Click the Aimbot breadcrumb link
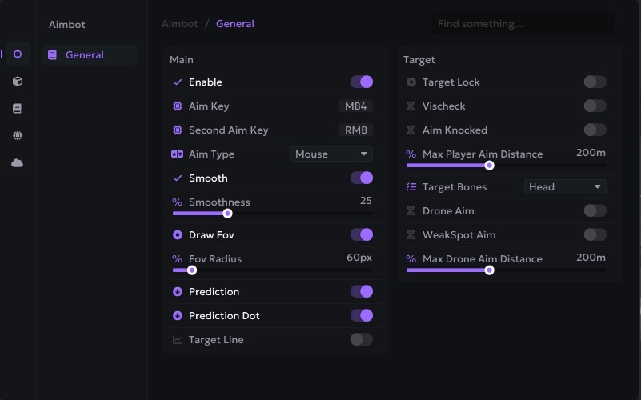Viewport: 641px width, 400px height. [x=180, y=24]
